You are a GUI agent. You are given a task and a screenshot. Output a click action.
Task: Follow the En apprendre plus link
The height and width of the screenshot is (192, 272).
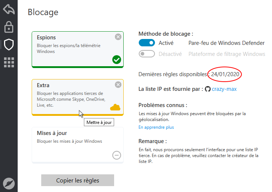156,127
